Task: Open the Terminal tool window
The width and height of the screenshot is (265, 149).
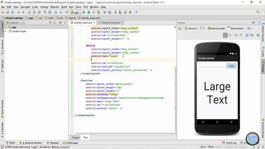Action: (53, 143)
